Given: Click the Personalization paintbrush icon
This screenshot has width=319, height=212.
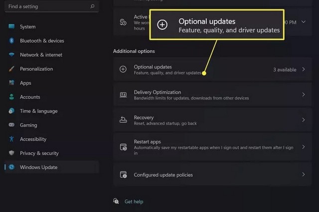Looking at the screenshot, I should [11, 69].
